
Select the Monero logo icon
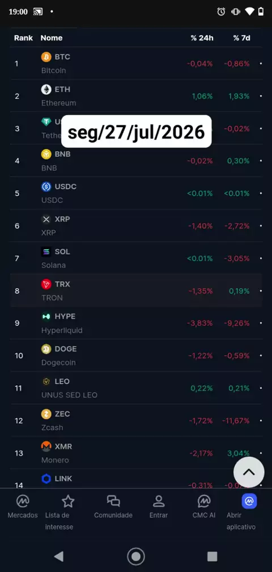[x=46, y=447]
